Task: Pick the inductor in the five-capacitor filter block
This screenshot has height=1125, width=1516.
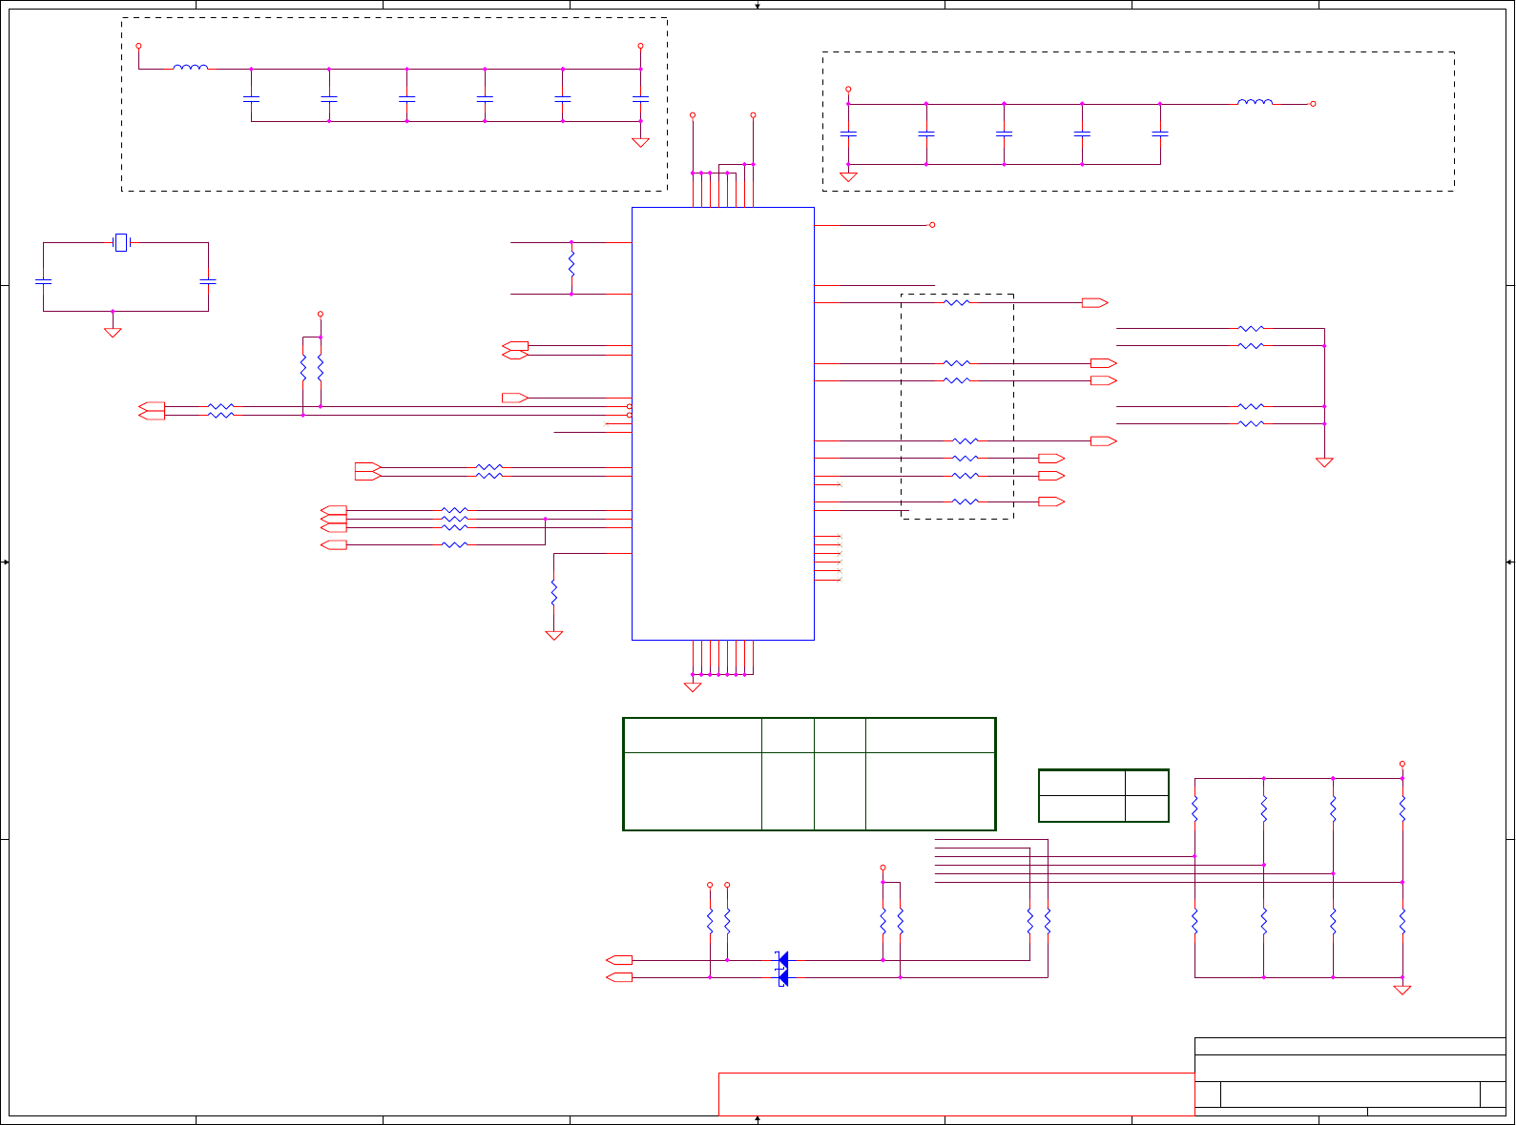Action: click(1255, 102)
